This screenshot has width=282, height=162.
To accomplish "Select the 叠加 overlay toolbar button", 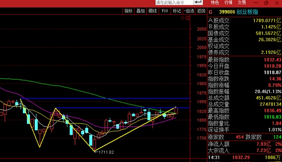I will (141, 11).
